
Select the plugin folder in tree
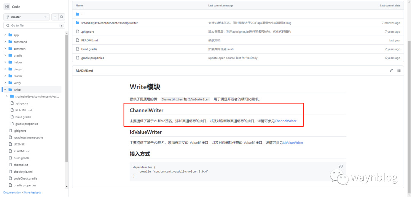[18, 69]
